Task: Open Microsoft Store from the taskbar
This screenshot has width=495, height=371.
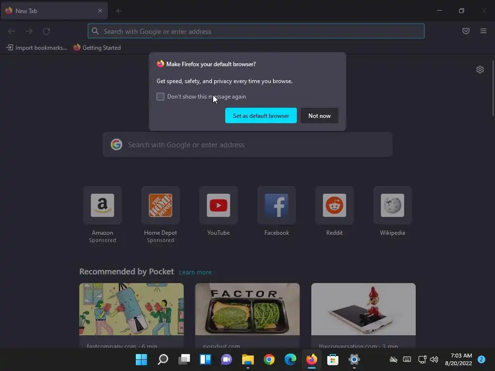Action: 333,359
